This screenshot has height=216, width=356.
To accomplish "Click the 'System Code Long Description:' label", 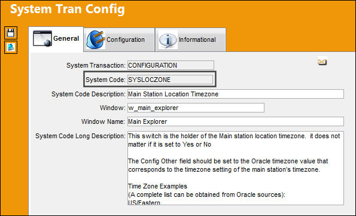I will 80,136.
